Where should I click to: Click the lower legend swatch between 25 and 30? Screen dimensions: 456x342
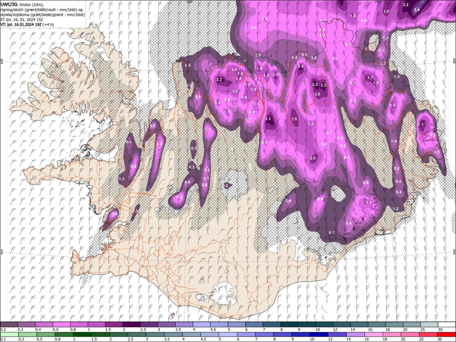point(428,334)
